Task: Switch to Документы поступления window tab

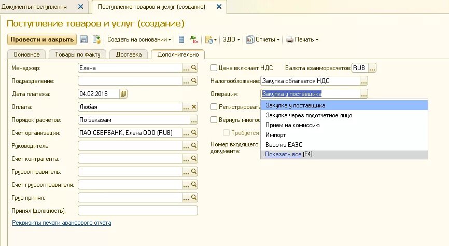Action: pyautogui.click(x=34, y=7)
